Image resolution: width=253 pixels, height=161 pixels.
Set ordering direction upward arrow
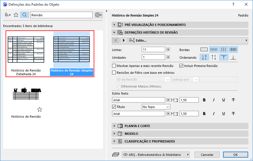(224, 57)
